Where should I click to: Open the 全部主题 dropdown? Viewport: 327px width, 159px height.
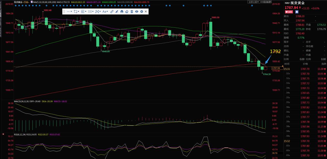[254, 2]
